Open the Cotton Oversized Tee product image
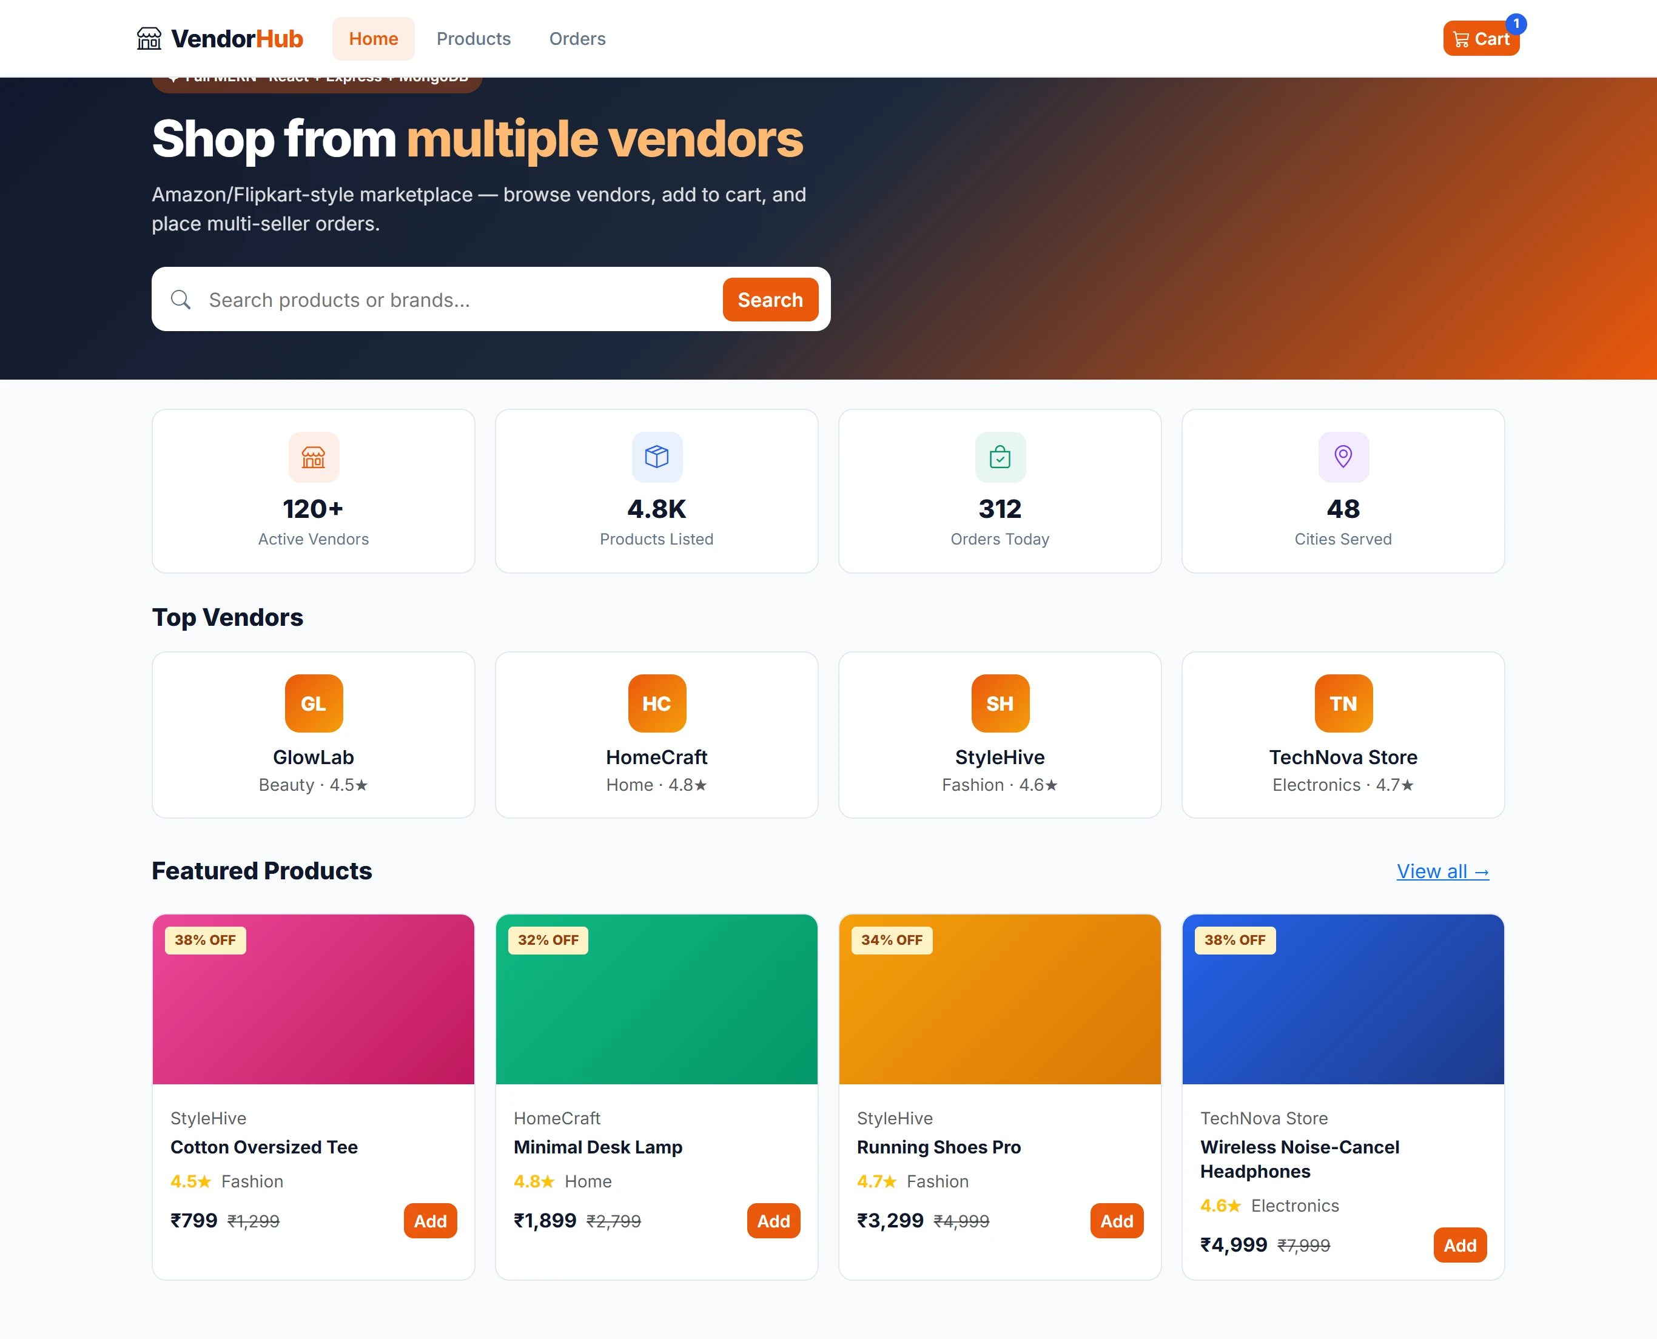The height and width of the screenshot is (1339, 1657). point(313,999)
